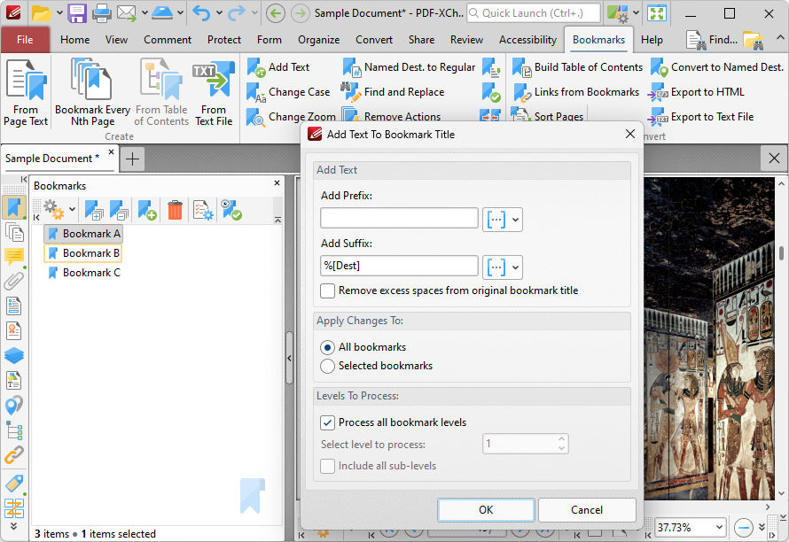
Task: Open the Attachments paperclip sidebar icon
Action: click(13, 281)
